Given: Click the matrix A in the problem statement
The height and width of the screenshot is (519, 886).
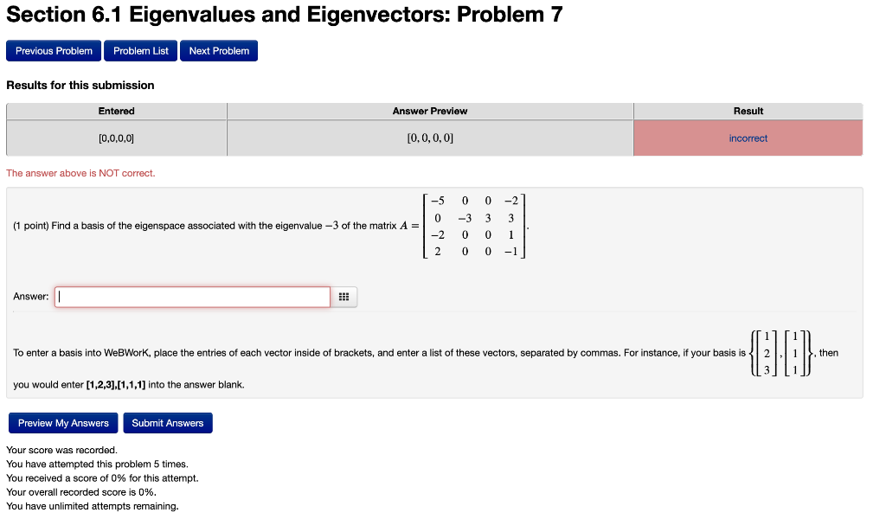Looking at the screenshot, I should coord(472,225).
